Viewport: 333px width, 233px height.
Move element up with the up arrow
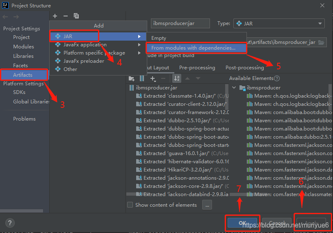(187, 78)
